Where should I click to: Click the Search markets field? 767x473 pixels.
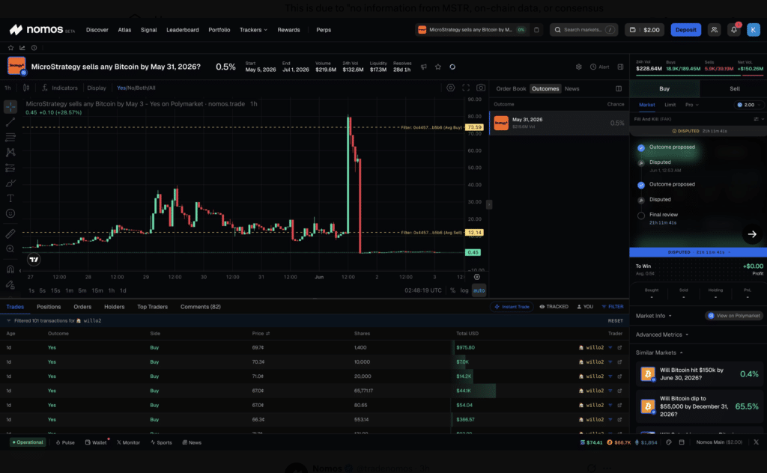(x=583, y=30)
